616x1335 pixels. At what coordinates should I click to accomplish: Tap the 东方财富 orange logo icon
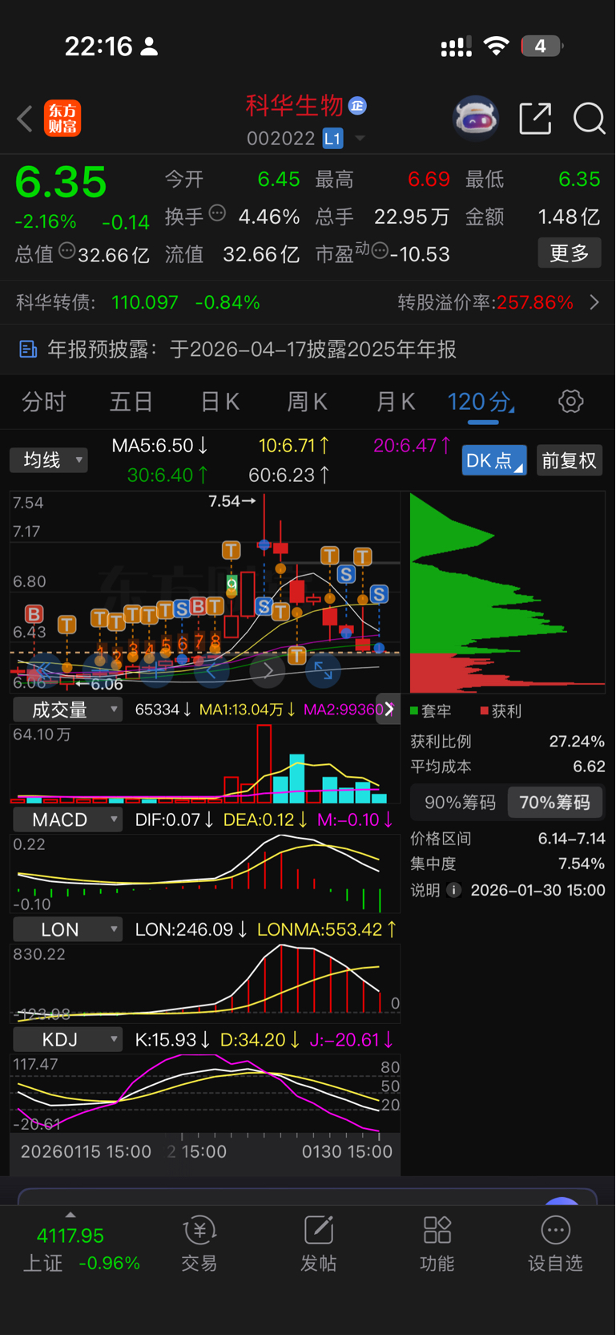62,119
